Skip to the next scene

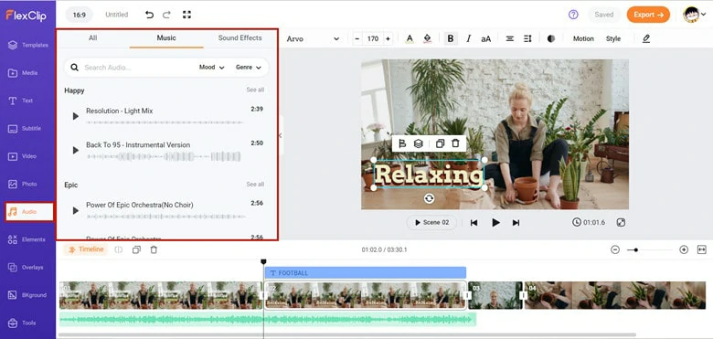(x=516, y=223)
